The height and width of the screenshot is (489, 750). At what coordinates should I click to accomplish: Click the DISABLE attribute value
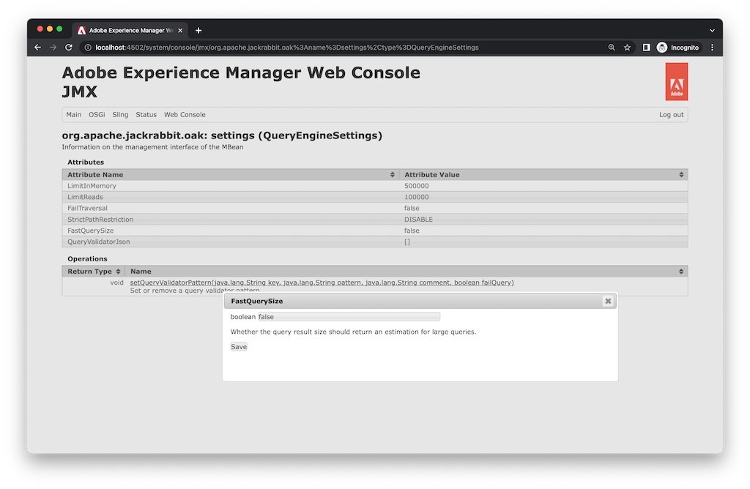click(x=418, y=220)
